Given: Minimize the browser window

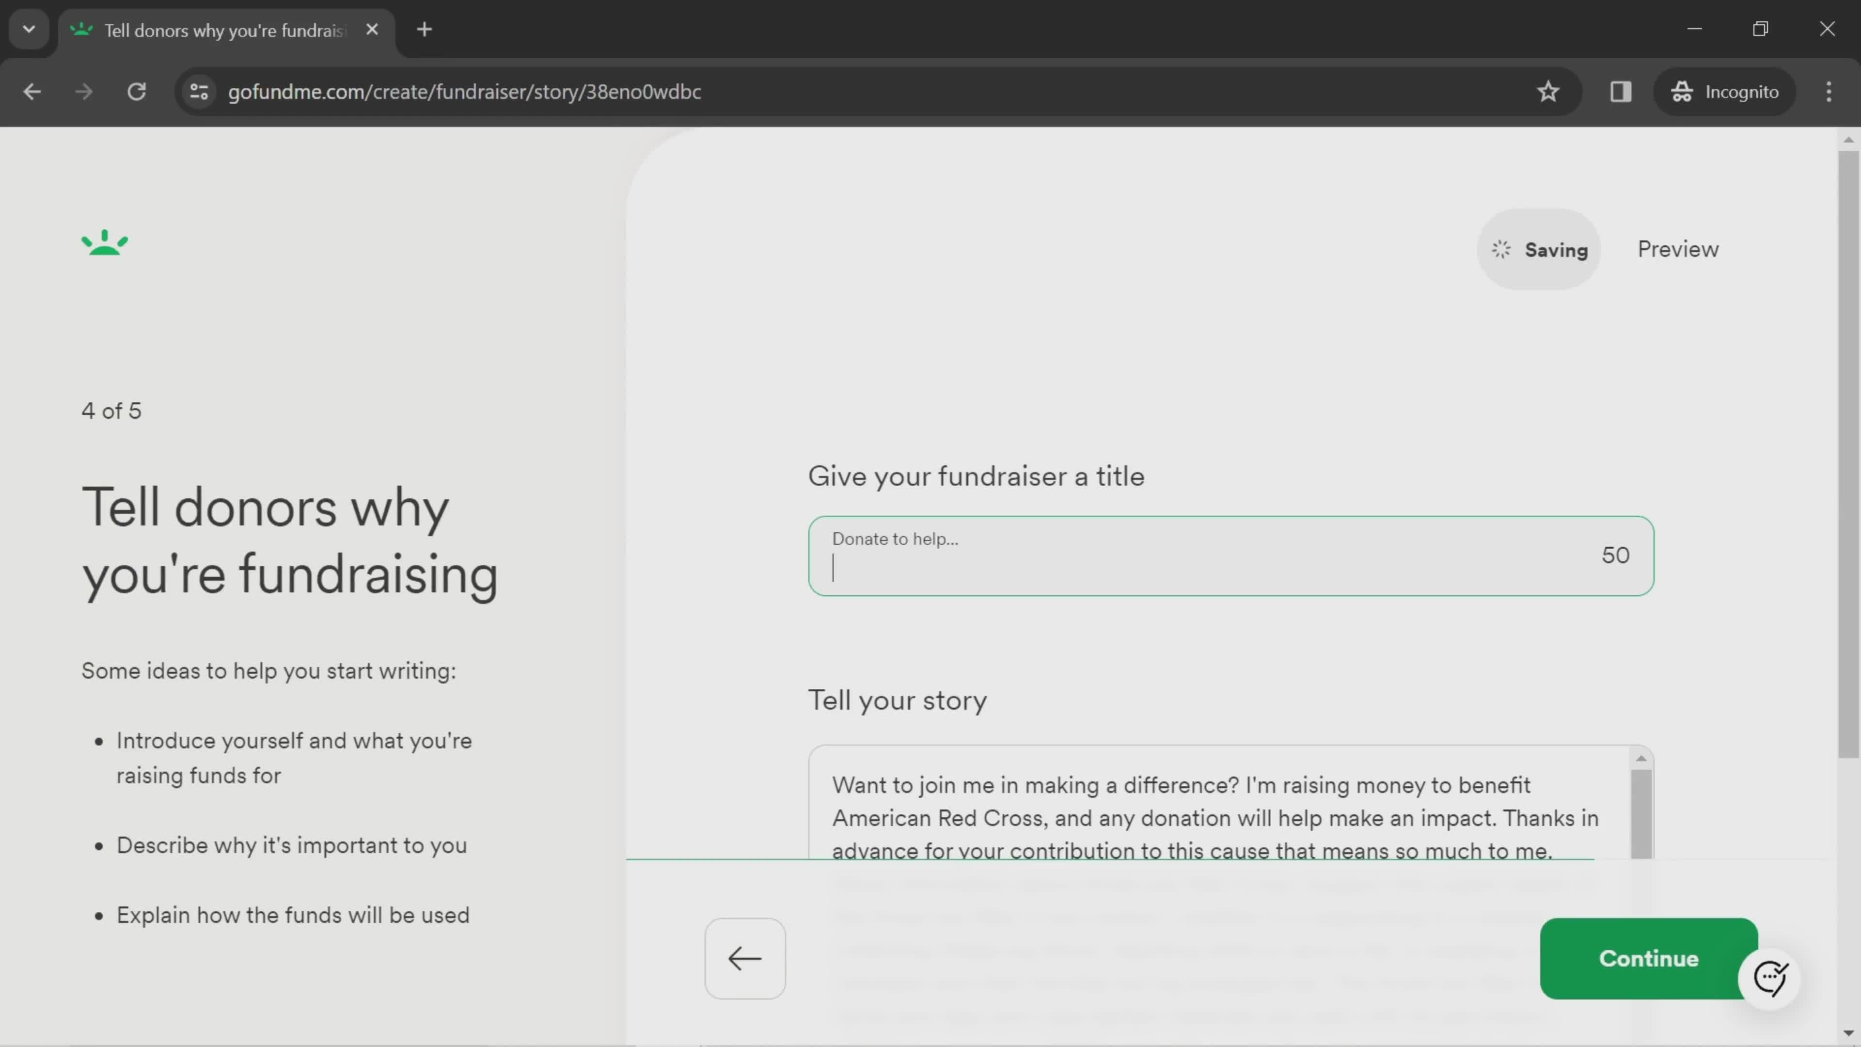Looking at the screenshot, I should [x=1695, y=29].
